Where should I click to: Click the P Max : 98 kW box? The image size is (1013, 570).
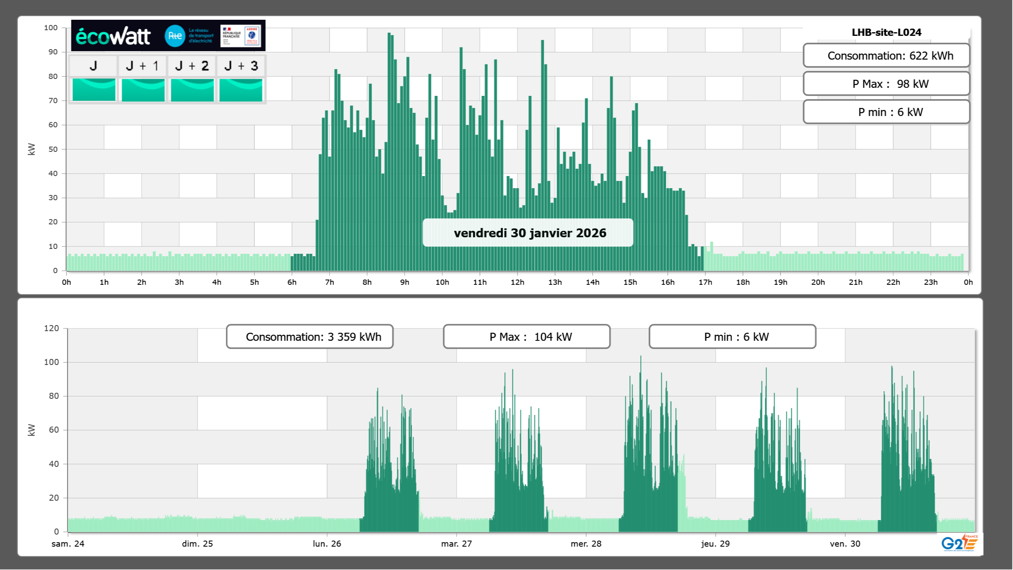tap(886, 84)
